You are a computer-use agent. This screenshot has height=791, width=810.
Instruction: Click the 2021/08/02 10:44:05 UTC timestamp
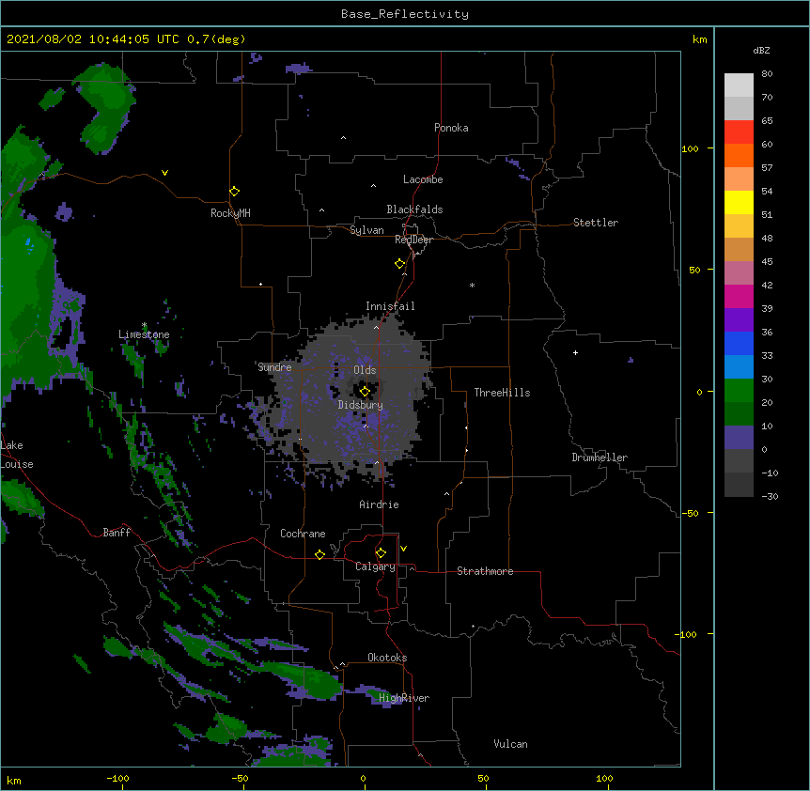[x=93, y=39]
